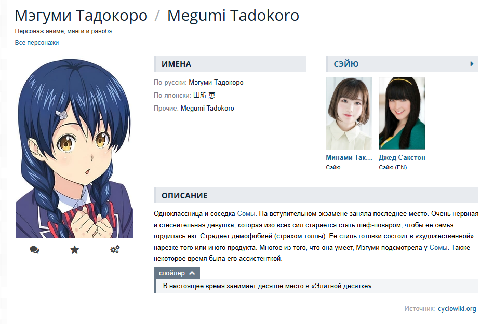Image resolution: width=494 pixels, height=324 pixels.
Task: View Минами Так... seiyuu photo
Action: [x=349, y=113]
